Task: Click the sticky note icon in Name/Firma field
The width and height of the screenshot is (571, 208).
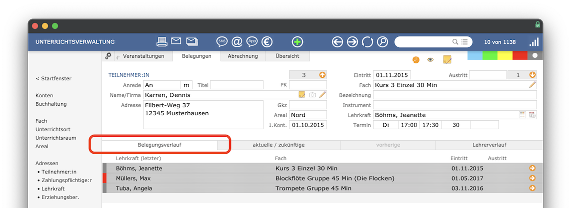Action: pos(302,95)
